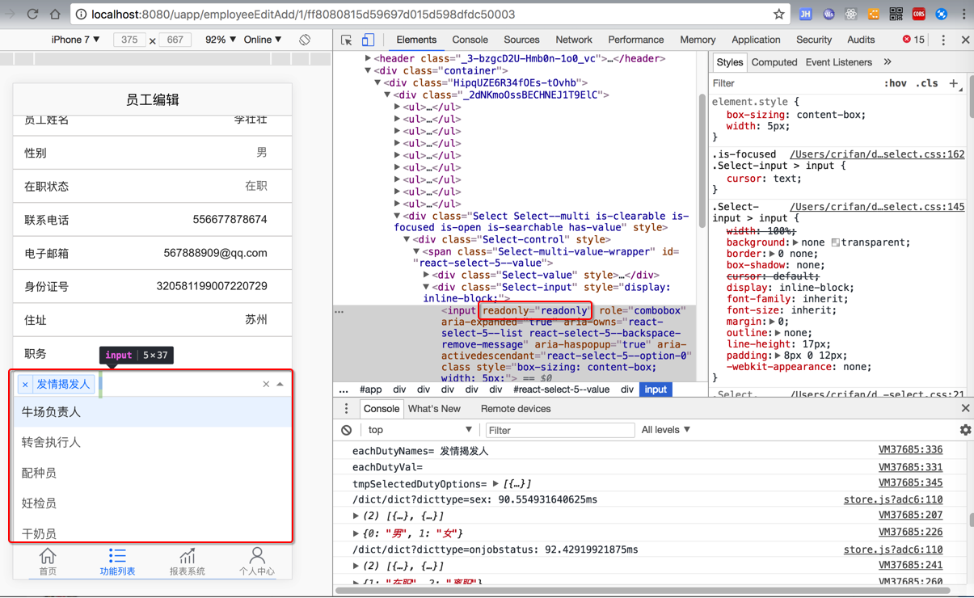Click the transparent background color swatch
Screen dimensions: 974x598
pos(836,242)
